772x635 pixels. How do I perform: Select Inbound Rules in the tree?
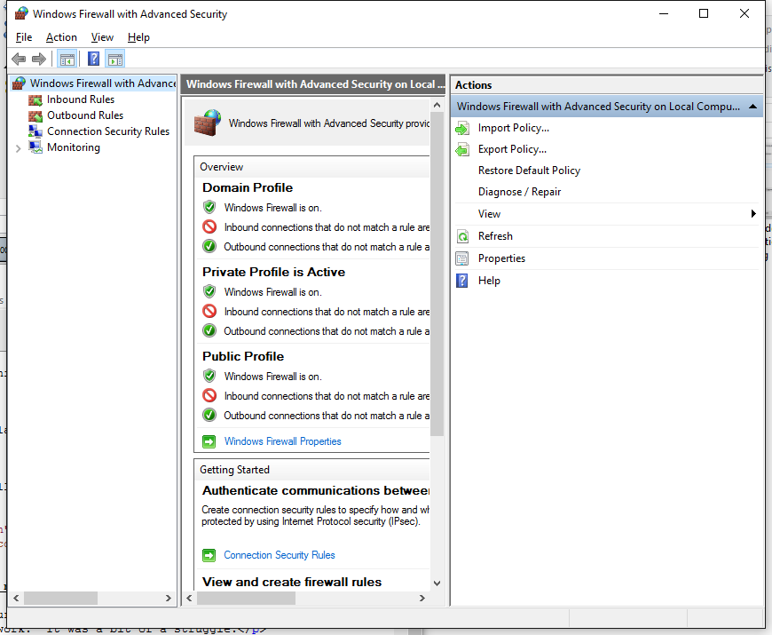pos(81,99)
